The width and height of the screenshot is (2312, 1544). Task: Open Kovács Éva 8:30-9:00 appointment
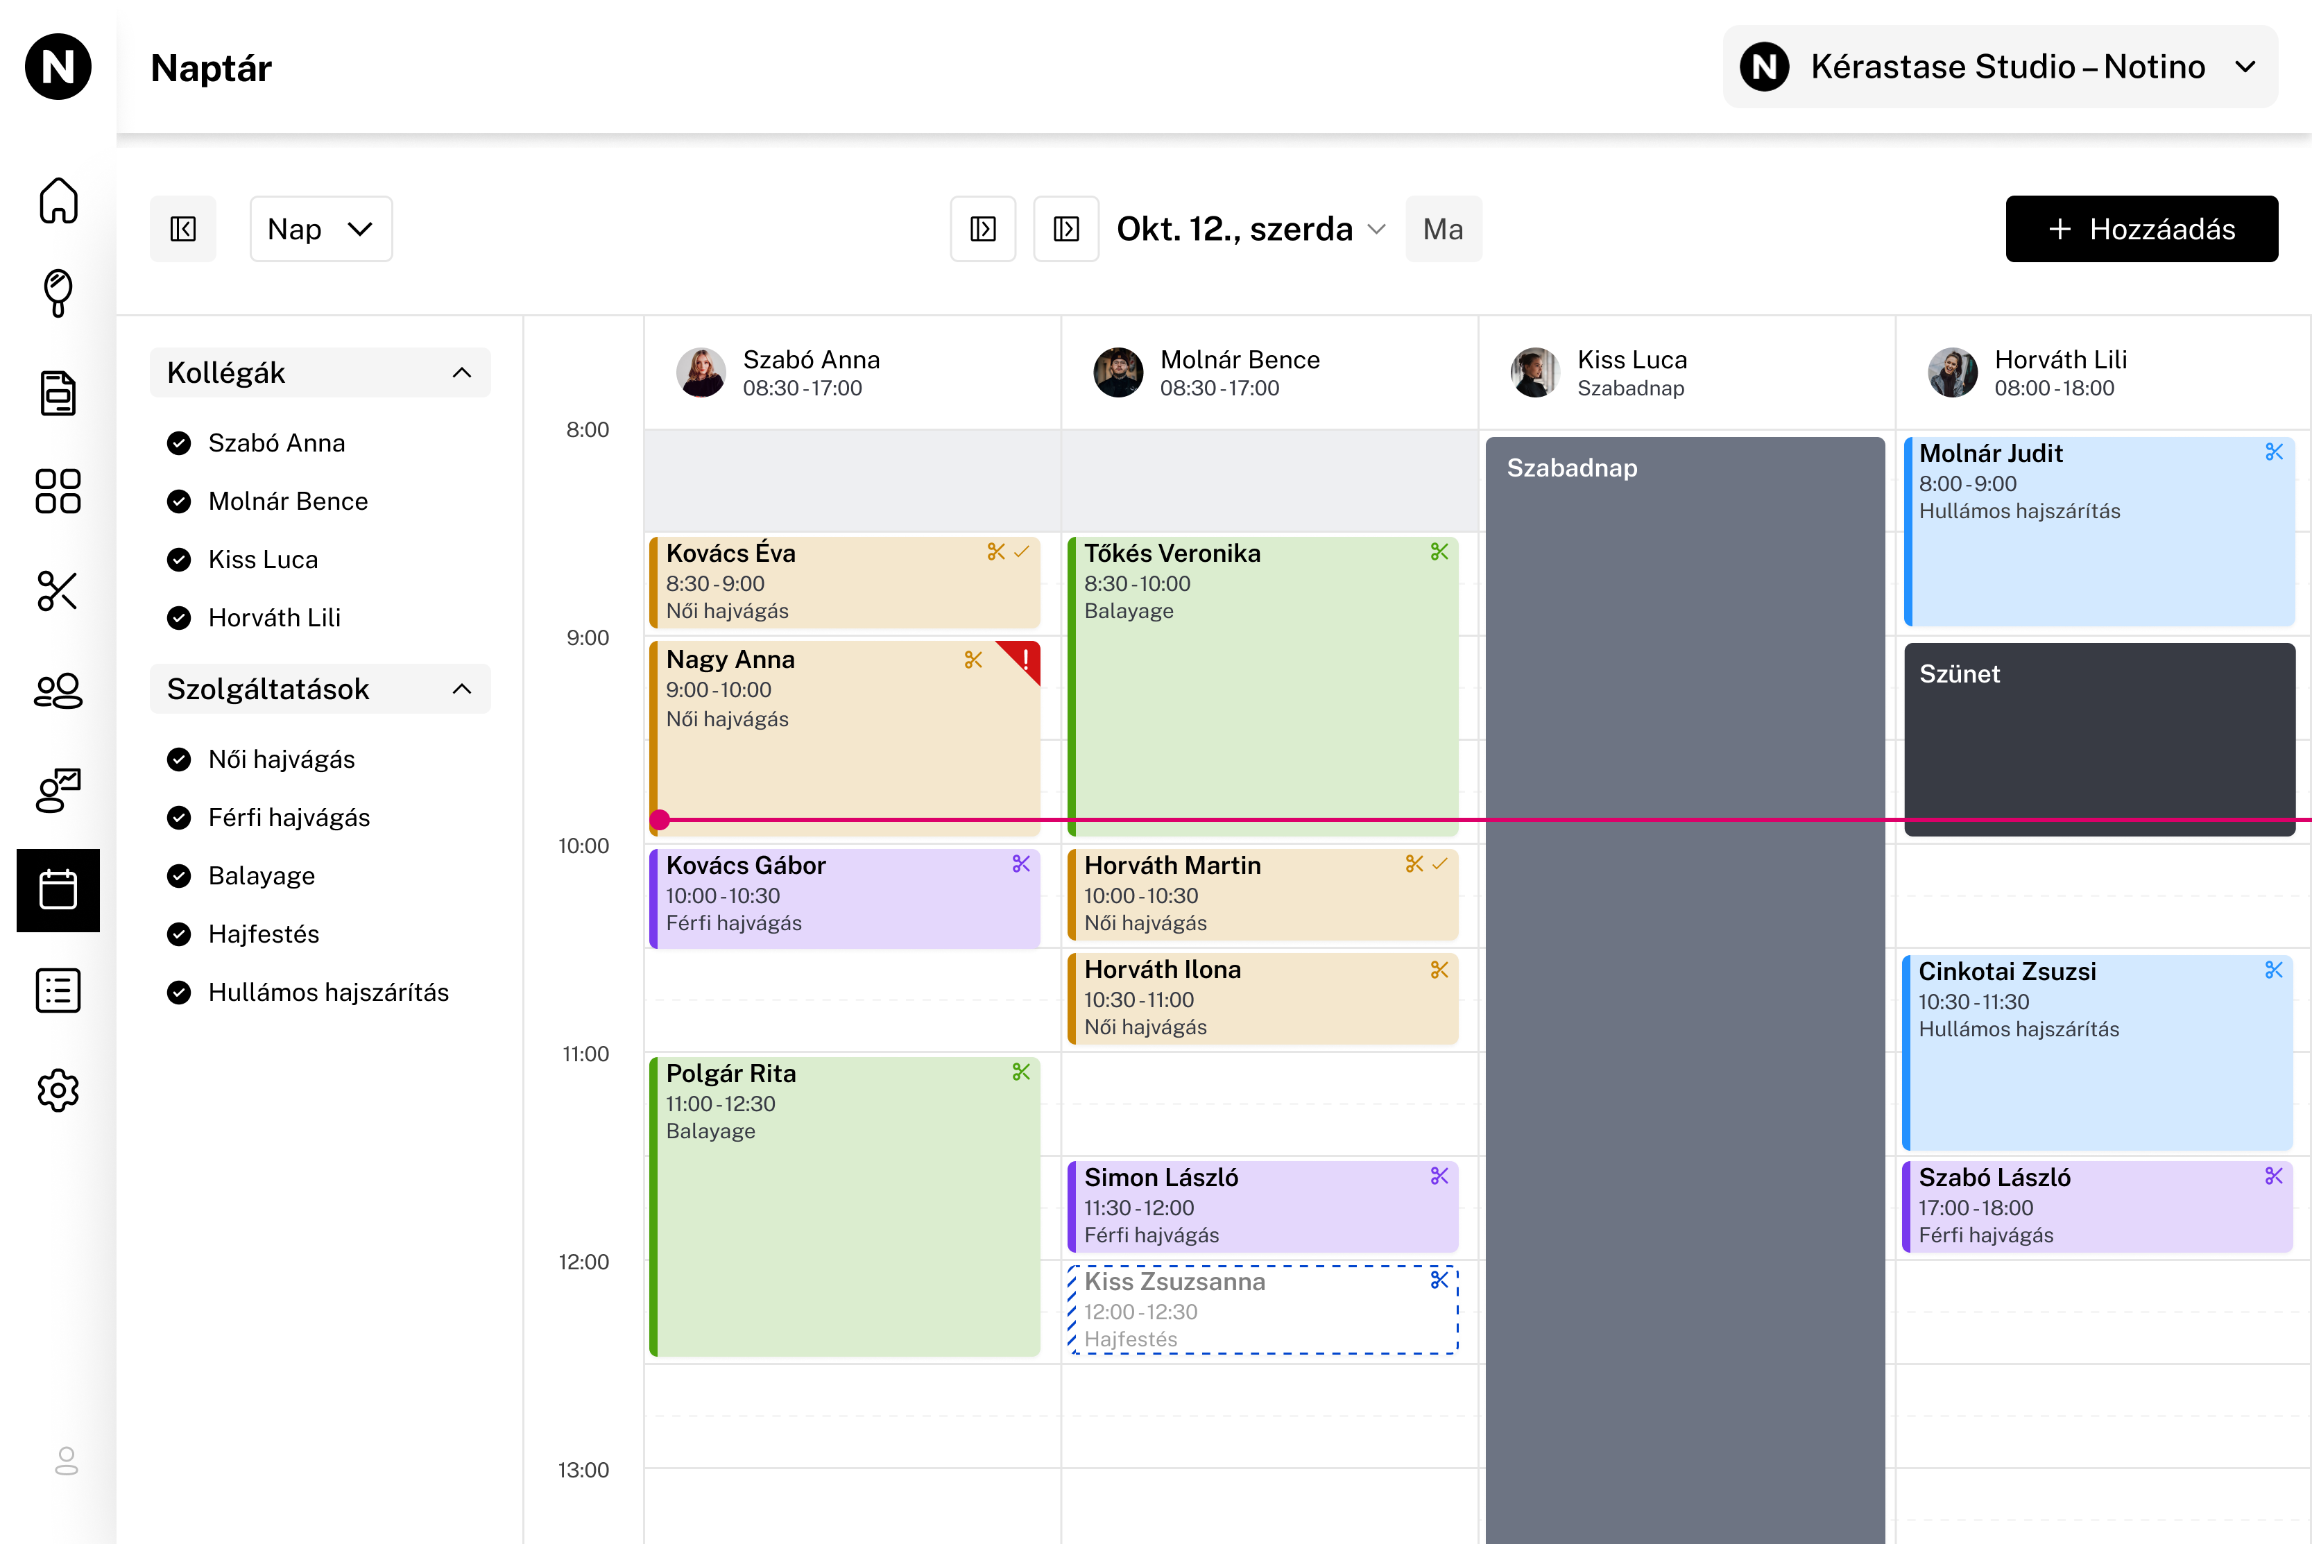click(845, 581)
